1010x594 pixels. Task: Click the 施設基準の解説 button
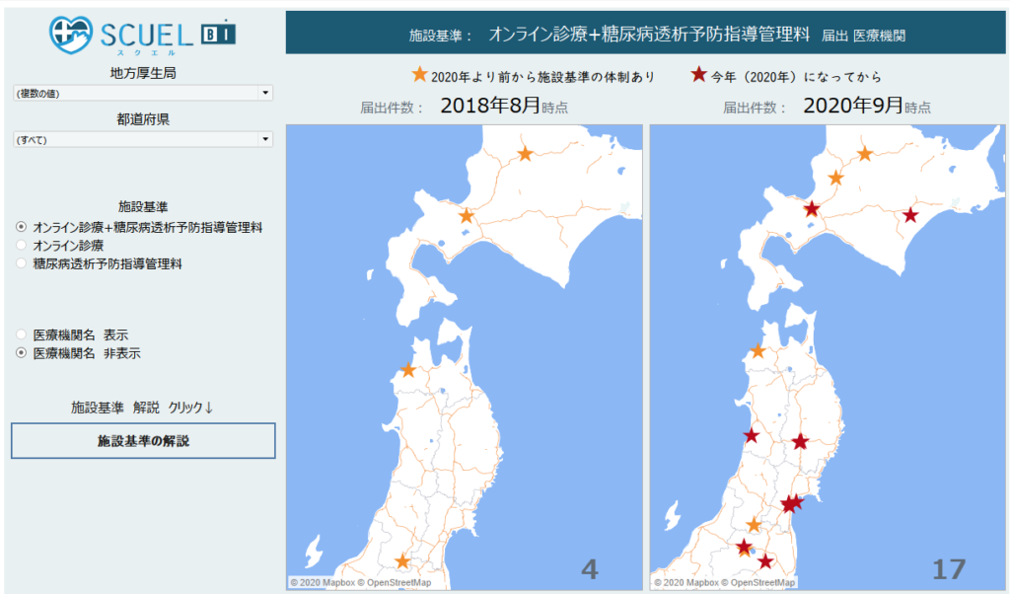pos(143,441)
